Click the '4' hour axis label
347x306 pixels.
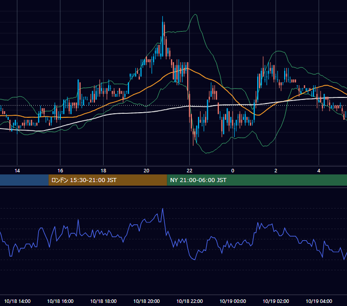point(318,170)
